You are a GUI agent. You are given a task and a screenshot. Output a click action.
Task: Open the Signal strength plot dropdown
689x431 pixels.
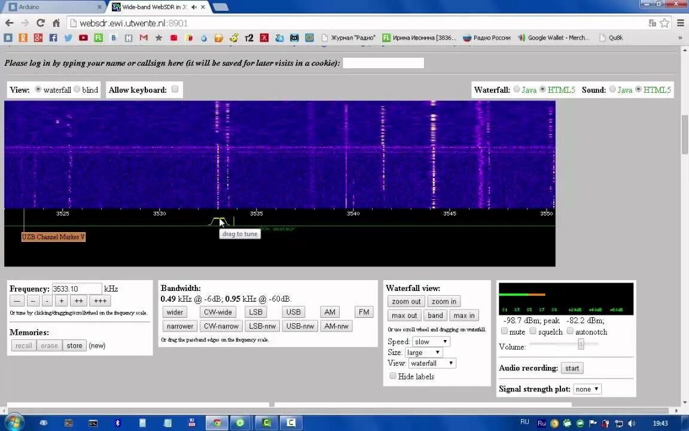pyautogui.click(x=587, y=388)
